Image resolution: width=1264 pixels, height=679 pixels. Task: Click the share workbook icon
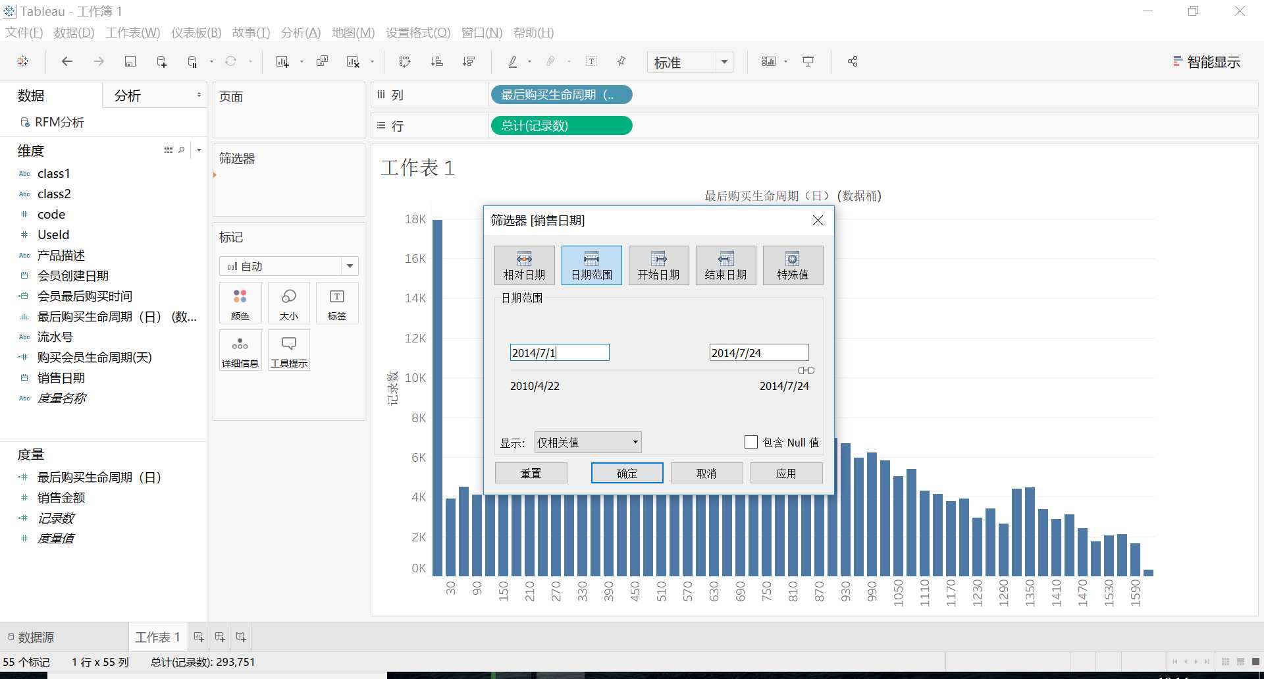[x=853, y=61]
